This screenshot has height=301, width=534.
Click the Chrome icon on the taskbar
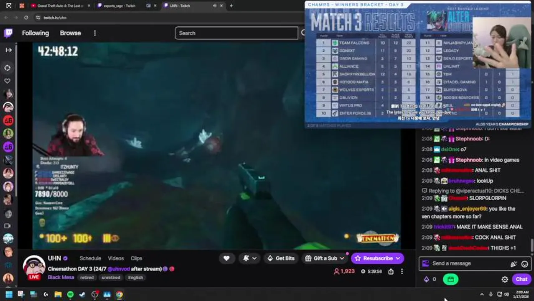119,295
